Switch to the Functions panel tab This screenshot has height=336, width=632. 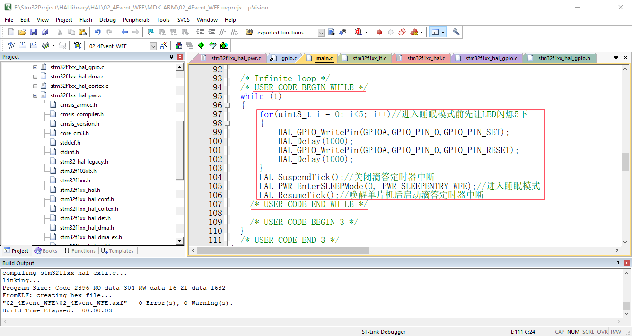pyautogui.click(x=79, y=251)
